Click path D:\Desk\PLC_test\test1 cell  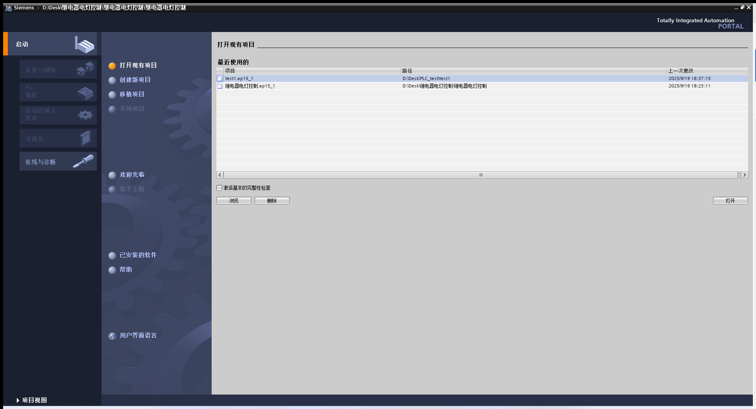coord(426,78)
